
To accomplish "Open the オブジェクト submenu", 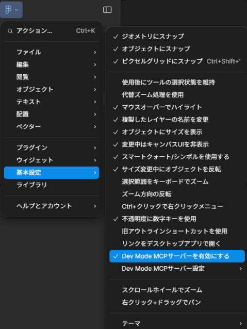I will click(x=52, y=89).
